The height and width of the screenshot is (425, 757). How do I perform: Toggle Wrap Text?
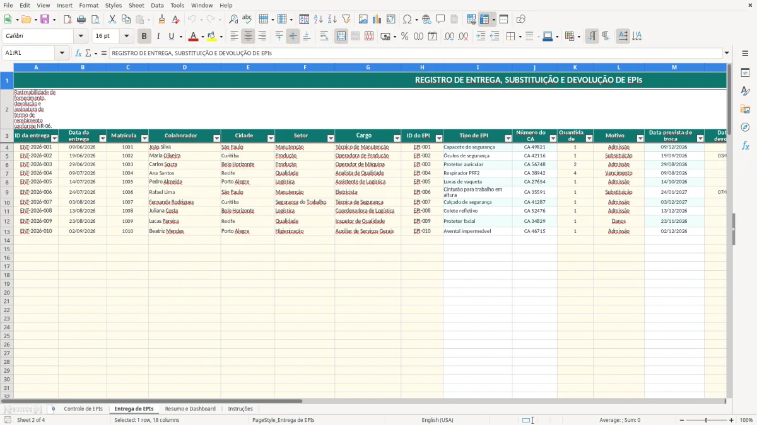click(324, 37)
